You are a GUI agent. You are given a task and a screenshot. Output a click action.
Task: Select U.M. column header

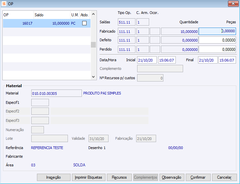click(x=75, y=15)
